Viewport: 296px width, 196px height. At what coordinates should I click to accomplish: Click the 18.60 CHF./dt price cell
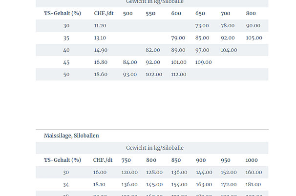pos(100,74)
